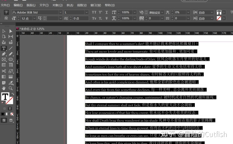Open the leading value dropdown

tap(60, 18)
